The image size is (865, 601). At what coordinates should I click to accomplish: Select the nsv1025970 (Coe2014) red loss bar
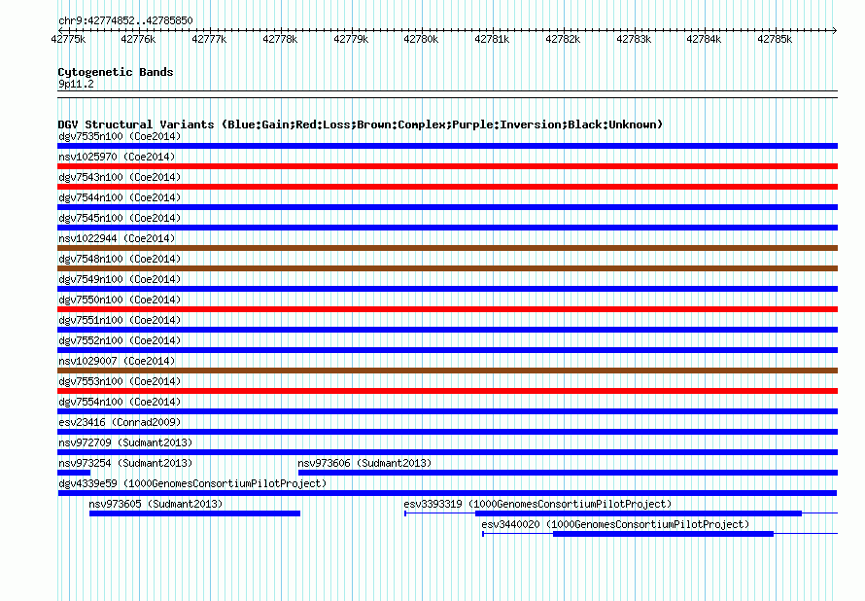click(x=447, y=166)
